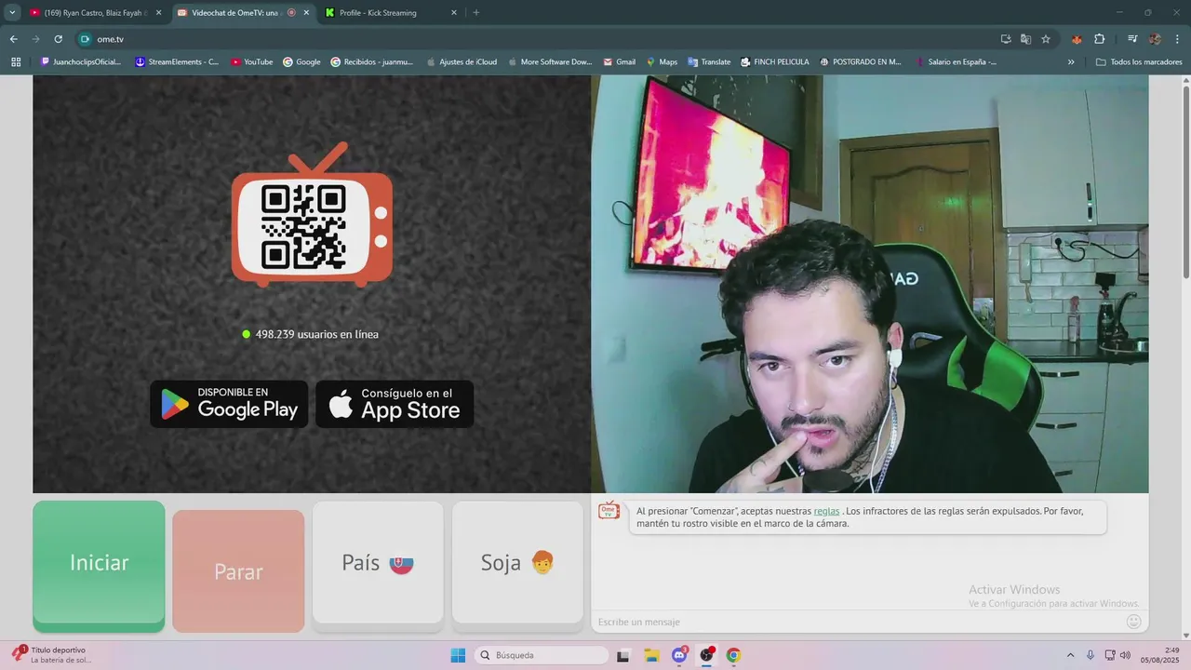
Task: Click the install app icon in address bar
Action: [1006, 39]
